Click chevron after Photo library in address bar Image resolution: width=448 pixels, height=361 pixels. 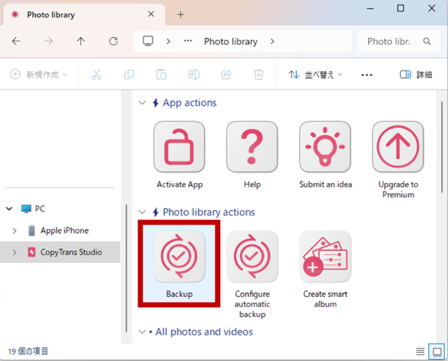pyautogui.click(x=272, y=42)
